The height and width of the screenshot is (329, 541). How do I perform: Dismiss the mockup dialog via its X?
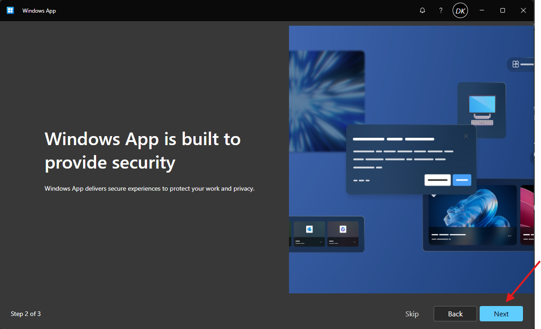click(466, 136)
